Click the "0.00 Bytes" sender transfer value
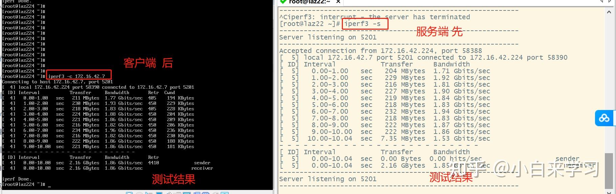 tap(401, 159)
